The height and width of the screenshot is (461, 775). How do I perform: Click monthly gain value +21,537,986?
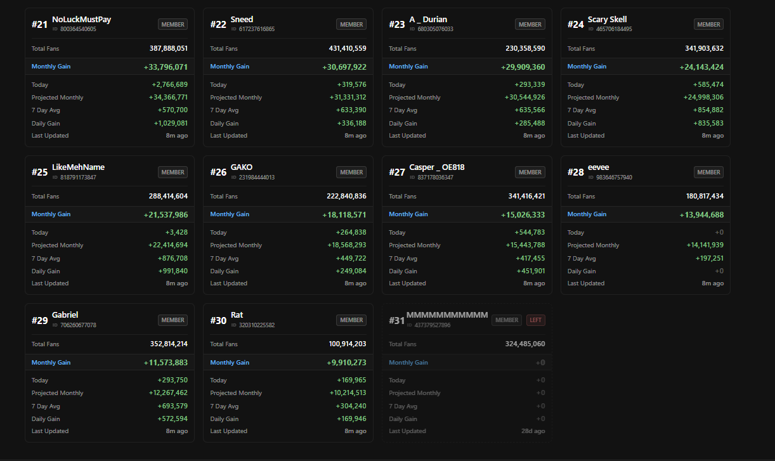point(166,214)
